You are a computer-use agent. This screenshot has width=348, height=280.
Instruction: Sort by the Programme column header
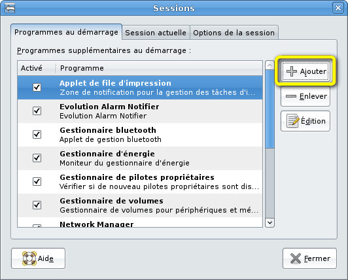(x=159, y=68)
